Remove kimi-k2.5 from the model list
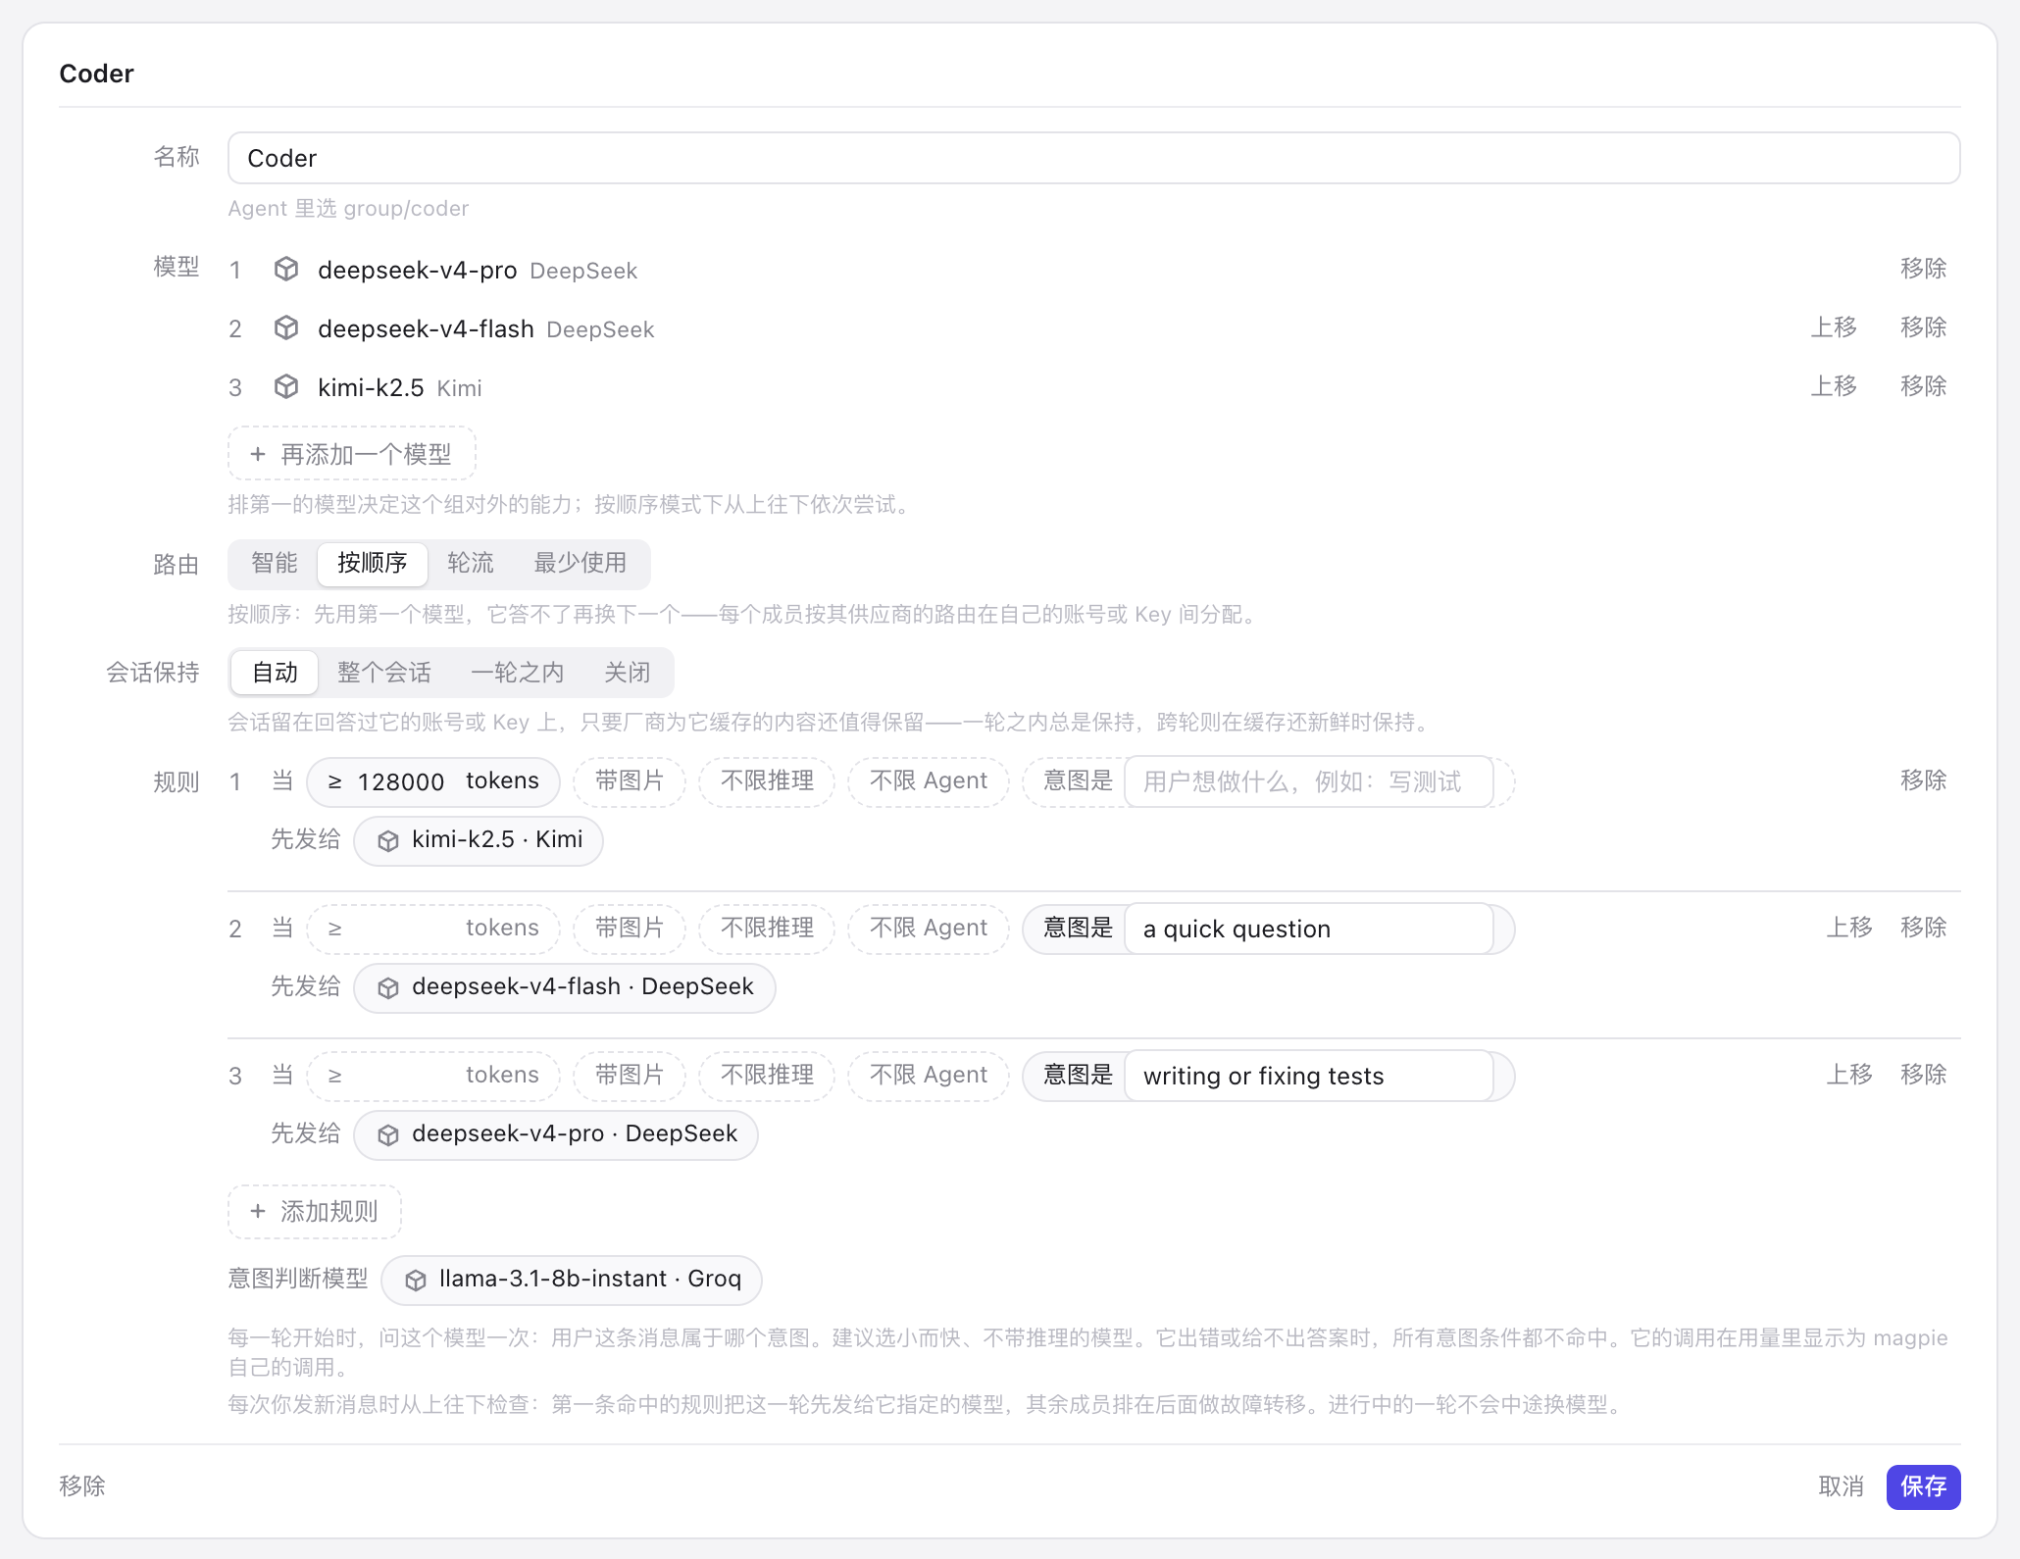Screen dimensions: 2020x1559 pyautogui.click(x=1923, y=386)
